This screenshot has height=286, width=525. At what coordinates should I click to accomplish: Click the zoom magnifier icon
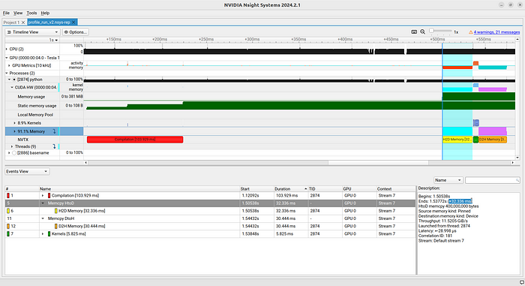(x=422, y=32)
